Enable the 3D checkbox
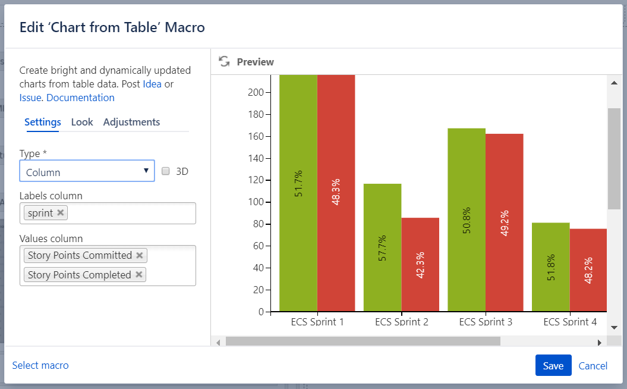The height and width of the screenshot is (389, 627). (x=166, y=171)
